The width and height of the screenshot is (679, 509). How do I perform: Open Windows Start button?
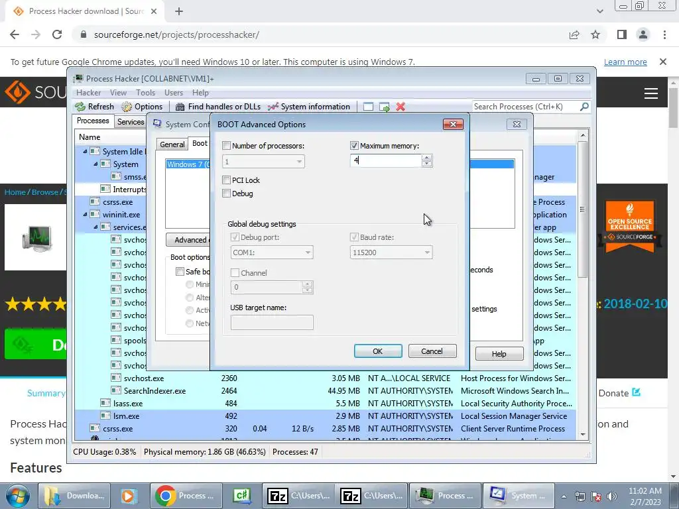[x=17, y=496]
